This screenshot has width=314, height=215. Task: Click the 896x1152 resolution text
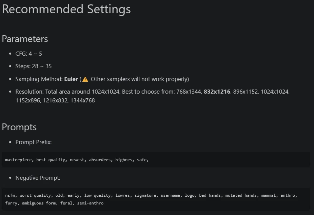tap(245, 92)
